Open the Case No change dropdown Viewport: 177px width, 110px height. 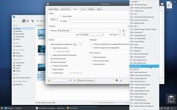[x=92, y=34]
